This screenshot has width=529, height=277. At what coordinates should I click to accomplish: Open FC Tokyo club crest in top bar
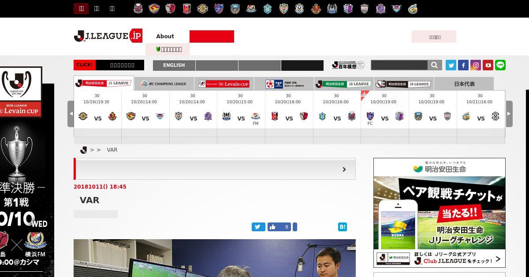point(219,8)
